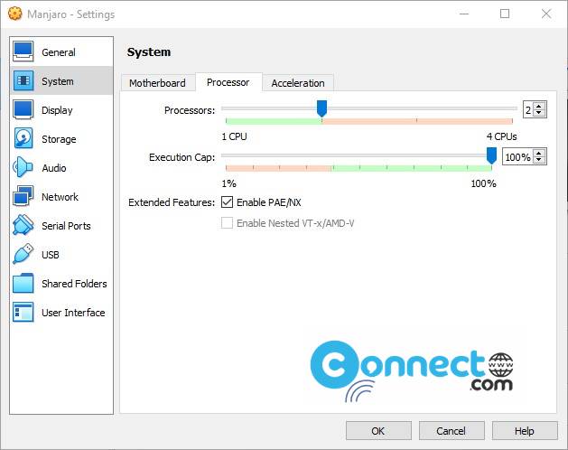Uncheck the Enable PAE/NX checkbox

[227, 202]
